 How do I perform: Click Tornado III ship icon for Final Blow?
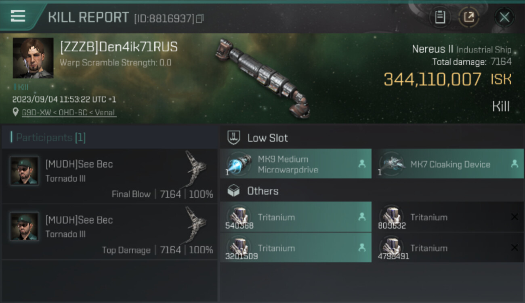[195, 170]
